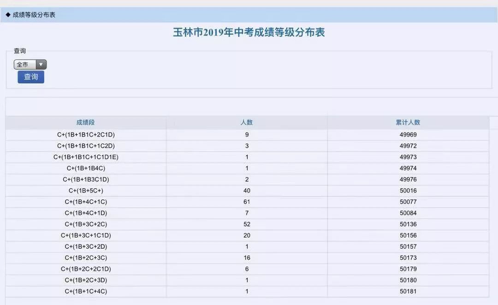This screenshot has height=305, width=498.
Task: Click count 20 for C+(1B+3C+1C1D)
Action: point(247,235)
